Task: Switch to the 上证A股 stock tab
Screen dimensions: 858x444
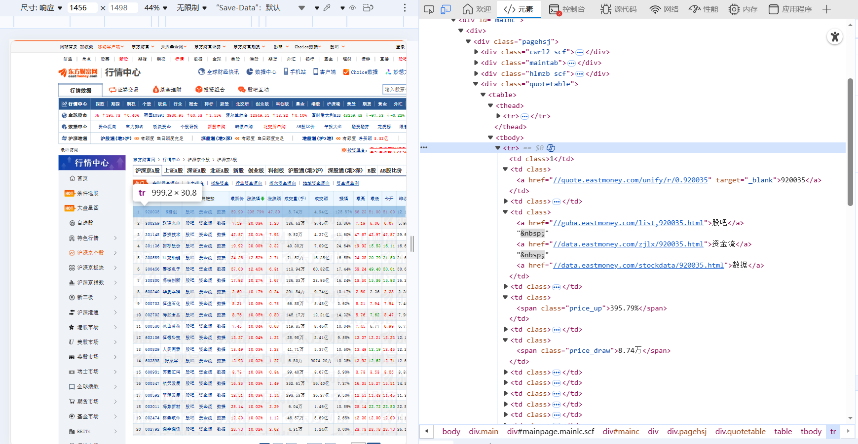Action: (x=174, y=171)
